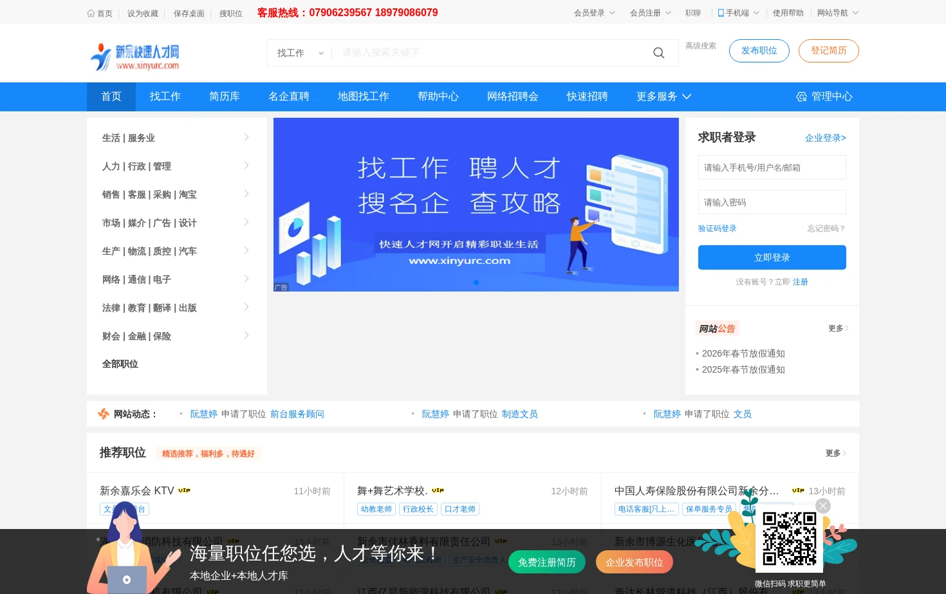The width and height of the screenshot is (946, 594).
Task: Expand the 网络 | 通信 | 电子 category arrow
Action: click(246, 279)
